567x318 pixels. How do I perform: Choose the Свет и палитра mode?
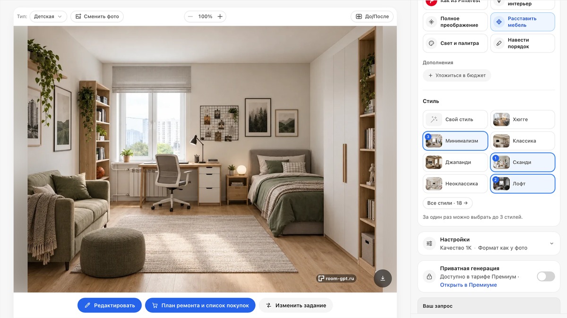[455, 43]
